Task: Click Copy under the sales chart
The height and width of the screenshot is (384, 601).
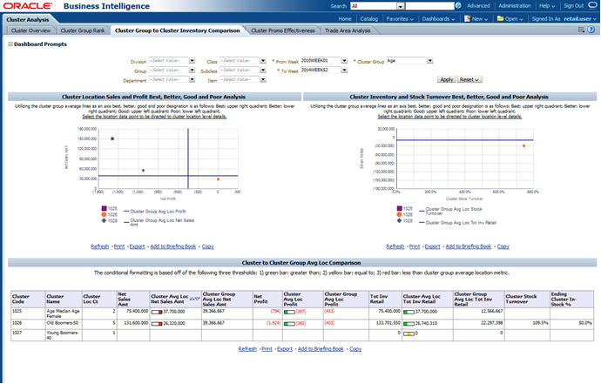Action: (x=208, y=246)
